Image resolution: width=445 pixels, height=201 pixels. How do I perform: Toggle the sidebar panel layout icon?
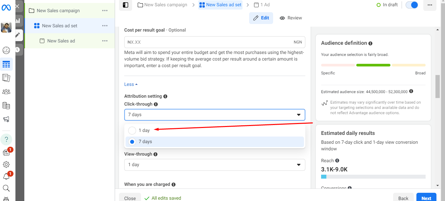tap(126, 5)
